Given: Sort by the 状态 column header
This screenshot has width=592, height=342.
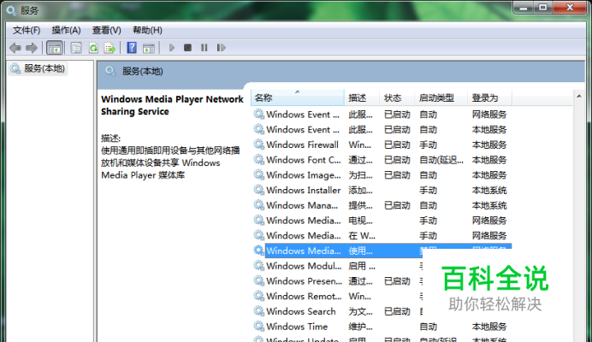Looking at the screenshot, I should pyautogui.click(x=397, y=97).
